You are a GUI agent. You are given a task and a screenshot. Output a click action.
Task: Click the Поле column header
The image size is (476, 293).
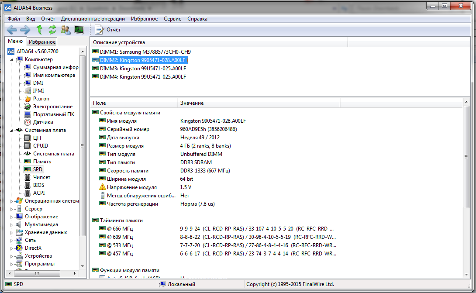134,103
